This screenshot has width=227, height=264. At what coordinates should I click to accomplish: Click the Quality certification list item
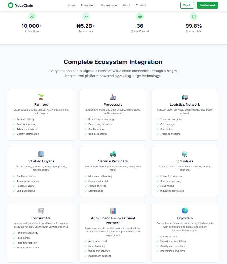tap(28, 134)
